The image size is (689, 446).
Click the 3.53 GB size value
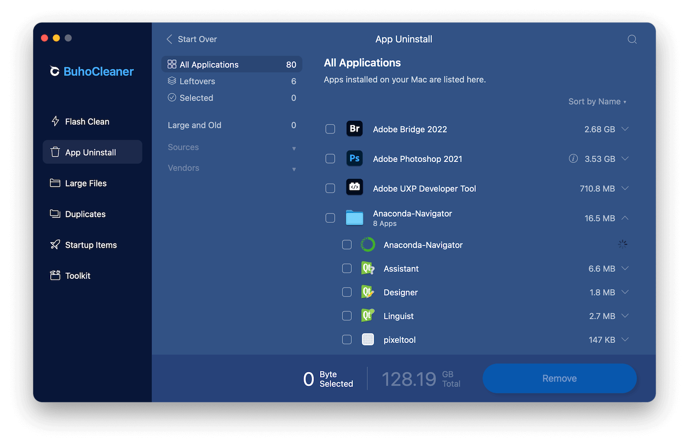click(600, 159)
